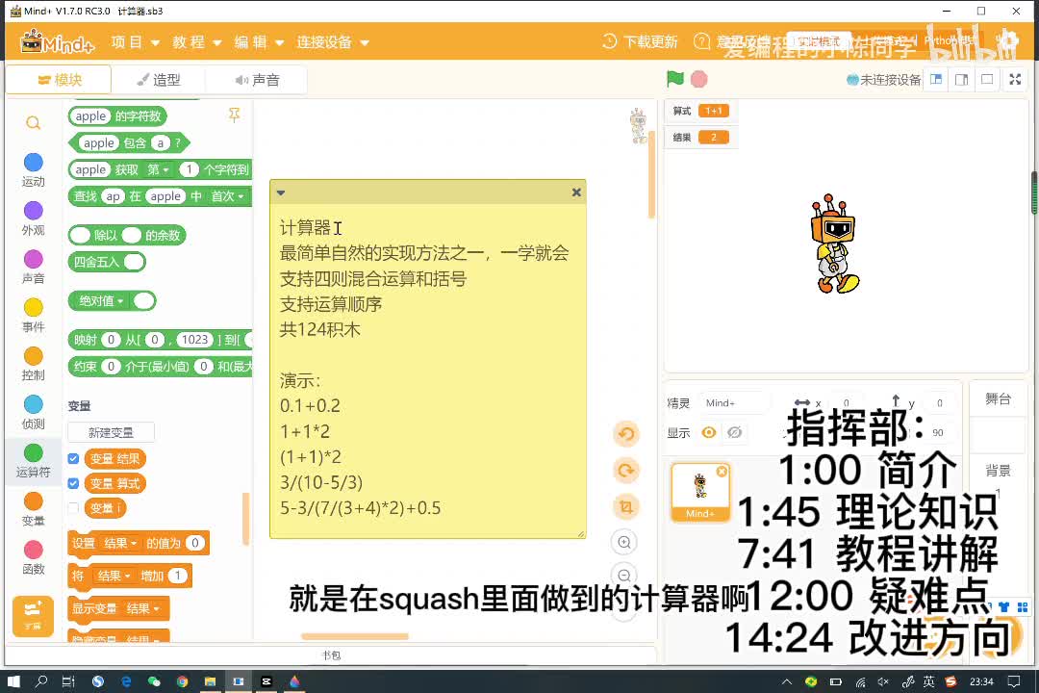Toggle the 变量 算式 checkbox
This screenshot has height=693, width=1039.
pyautogui.click(x=73, y=483)
